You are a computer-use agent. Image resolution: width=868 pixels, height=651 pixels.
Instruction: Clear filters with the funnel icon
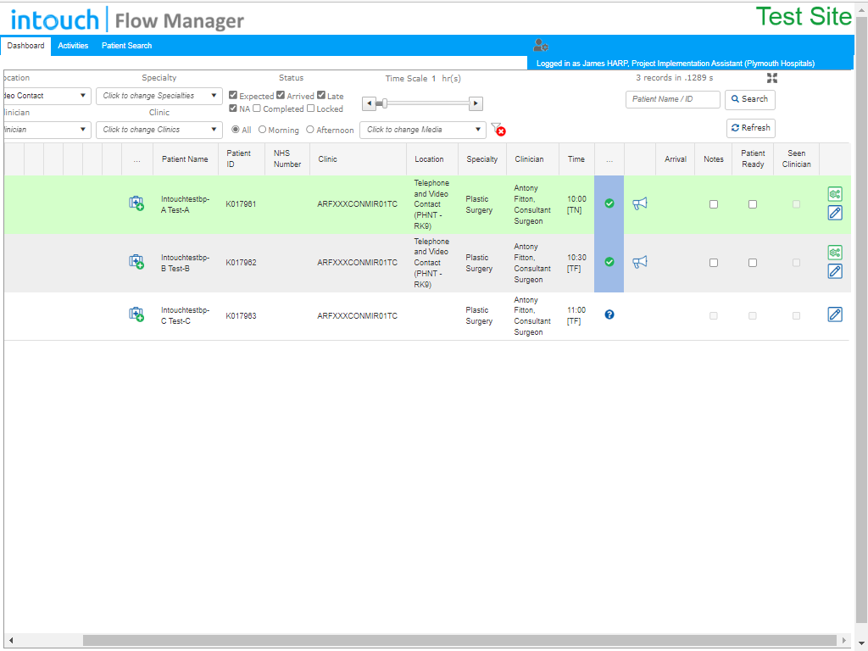click(498, 130)
